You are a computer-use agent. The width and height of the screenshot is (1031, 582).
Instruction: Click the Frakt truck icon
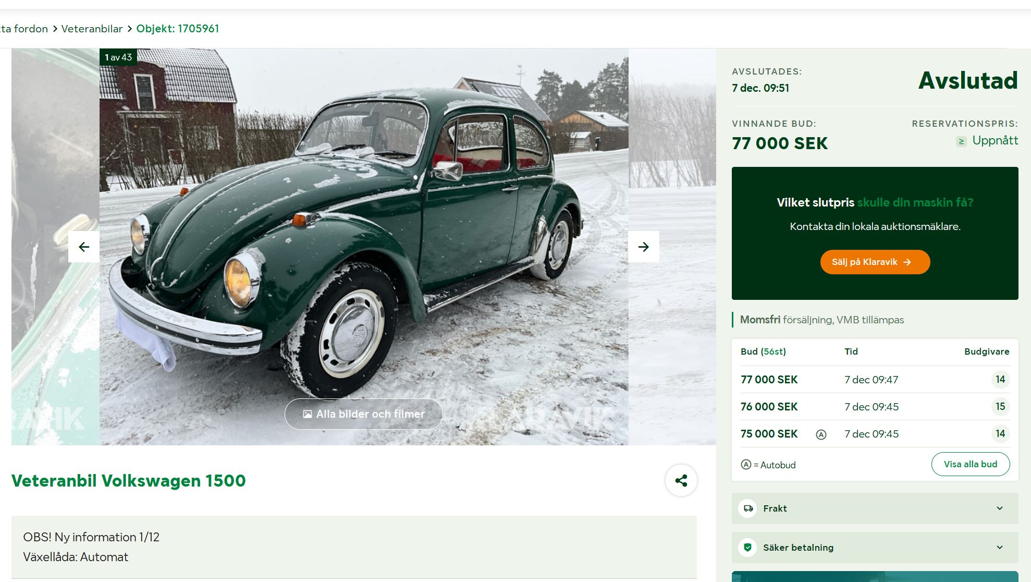748,508
